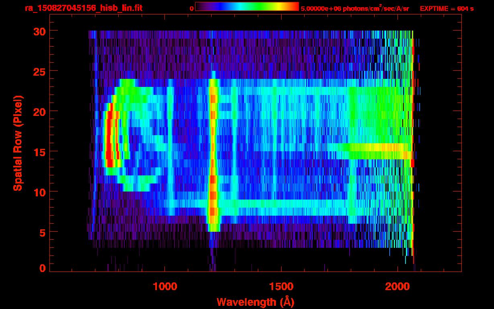Click the bright red arc feature near 750 Å
494x309 pixels.
(x=111, y=135)
